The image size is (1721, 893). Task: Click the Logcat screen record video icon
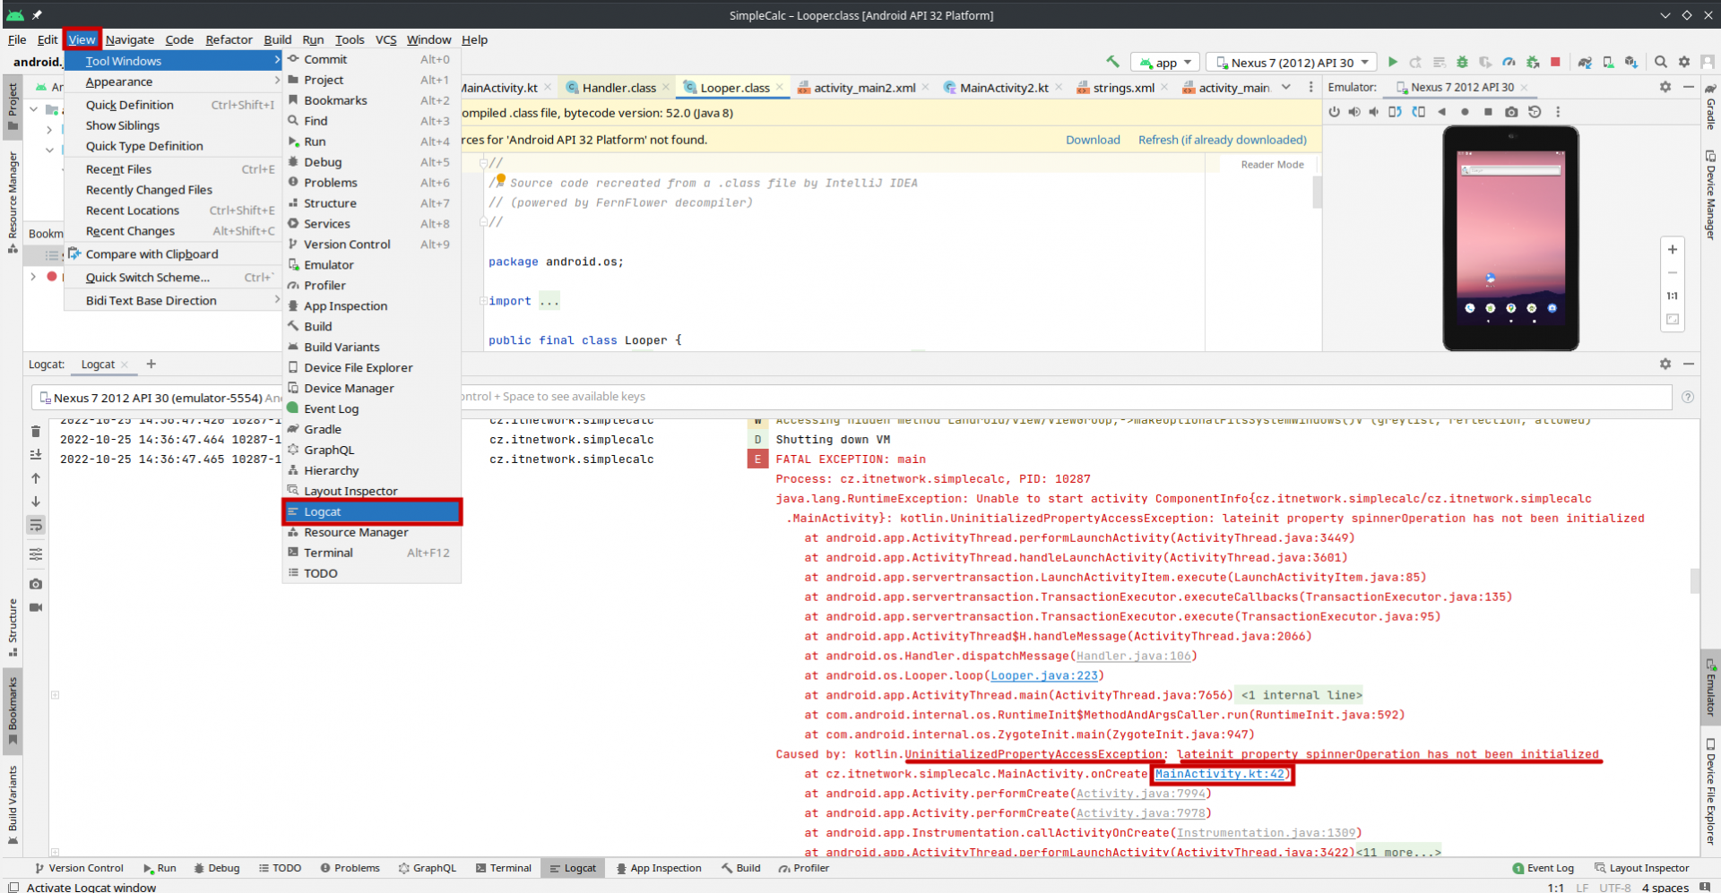[36, 607]
